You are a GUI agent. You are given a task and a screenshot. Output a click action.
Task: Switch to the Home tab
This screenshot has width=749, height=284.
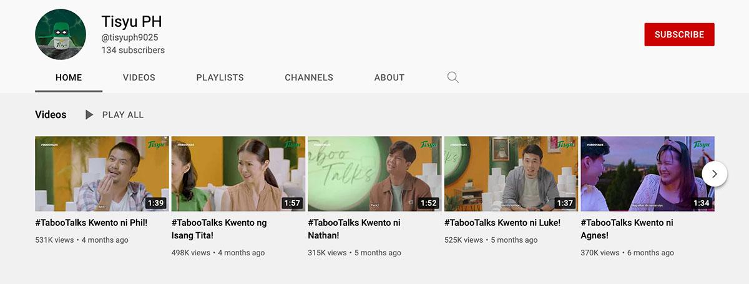[x=69, y=77]
